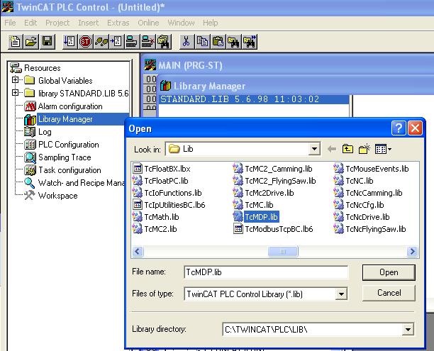Click the red Stop toolbar icon
The image size is (434, 351).
point(86,42)
